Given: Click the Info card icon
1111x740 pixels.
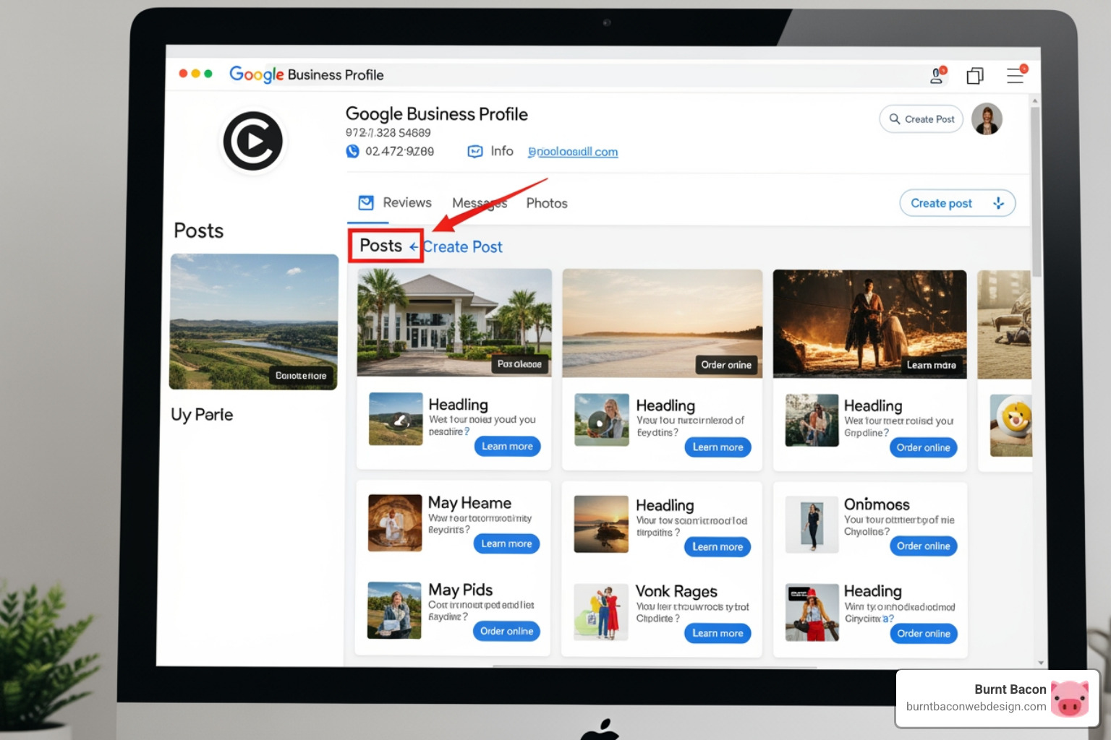Looking at the screenshot, I should coord(475,151).
